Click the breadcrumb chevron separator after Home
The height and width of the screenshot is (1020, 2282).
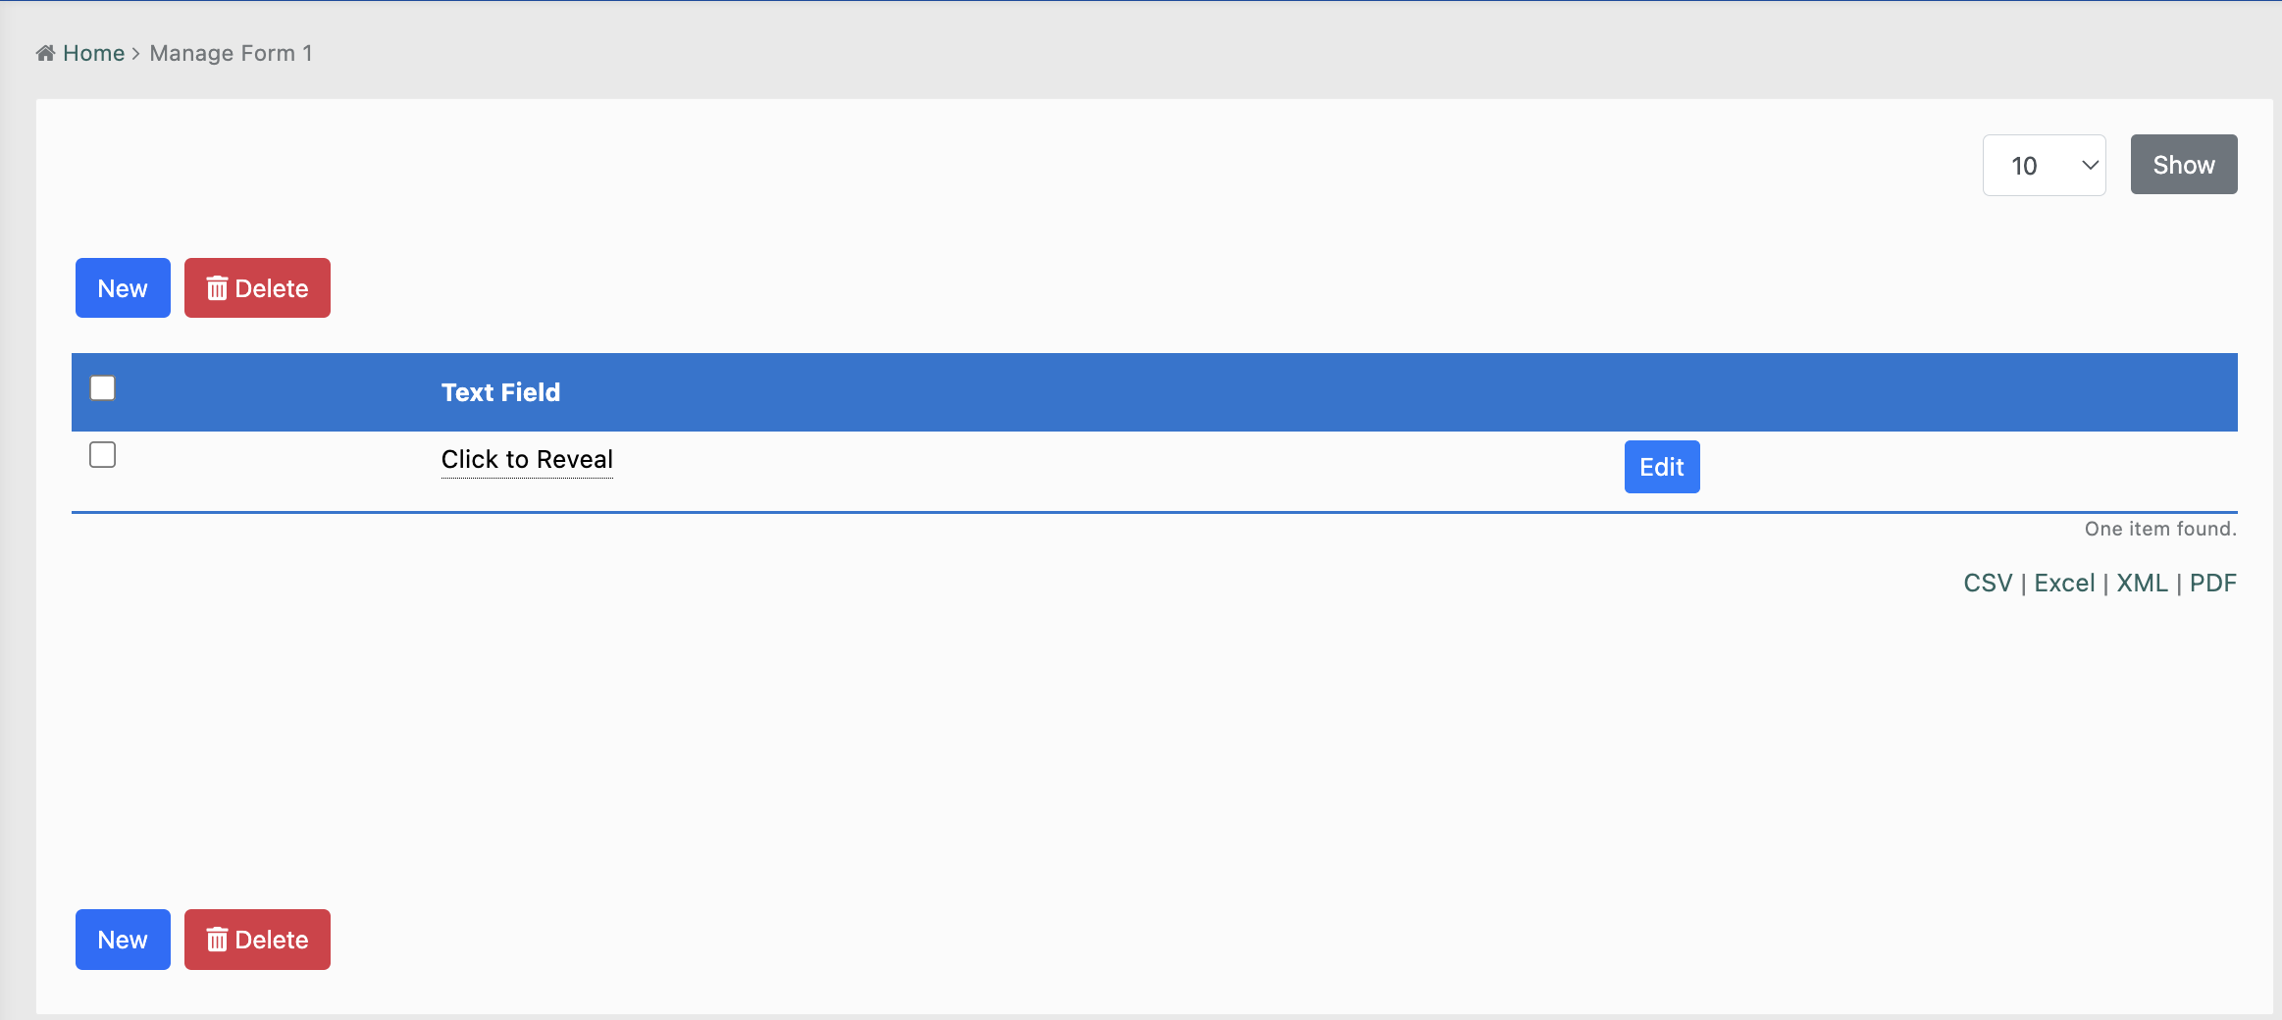pos(136,54)
